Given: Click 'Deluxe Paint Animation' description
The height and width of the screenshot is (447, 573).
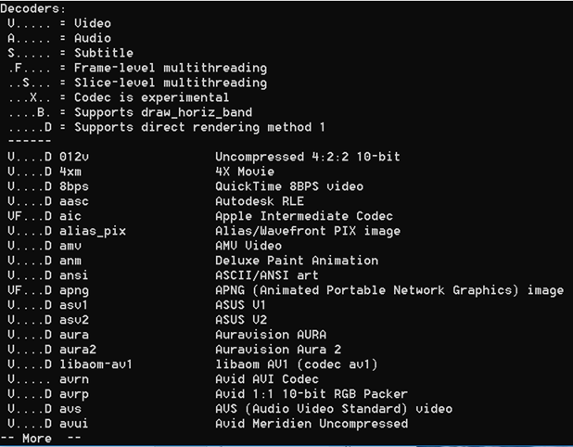Looking at the screenshot, I should [297, 261].
